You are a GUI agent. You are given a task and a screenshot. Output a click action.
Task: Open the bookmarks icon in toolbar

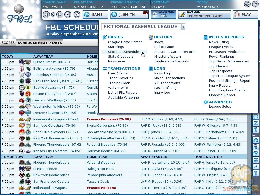pyautogui.click(x=68, y=15)
